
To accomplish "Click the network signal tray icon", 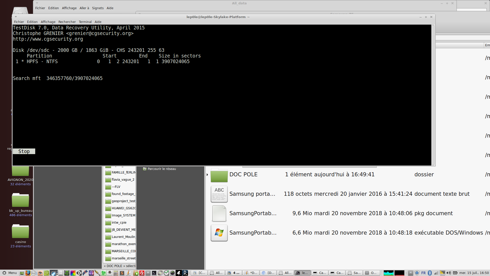I will coord(436,273).
